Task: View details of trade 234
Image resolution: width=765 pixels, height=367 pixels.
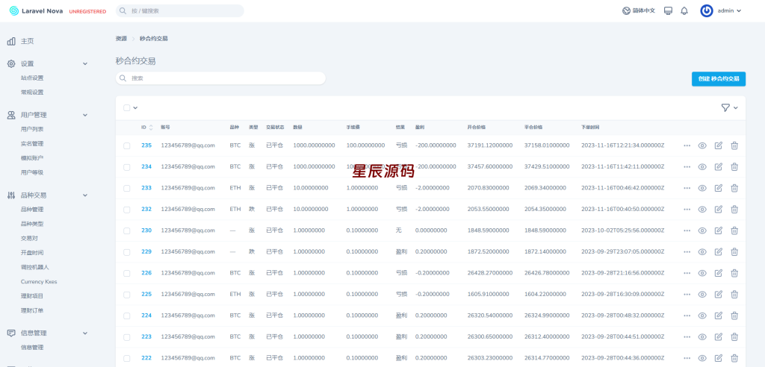Action: pos(702,166)
